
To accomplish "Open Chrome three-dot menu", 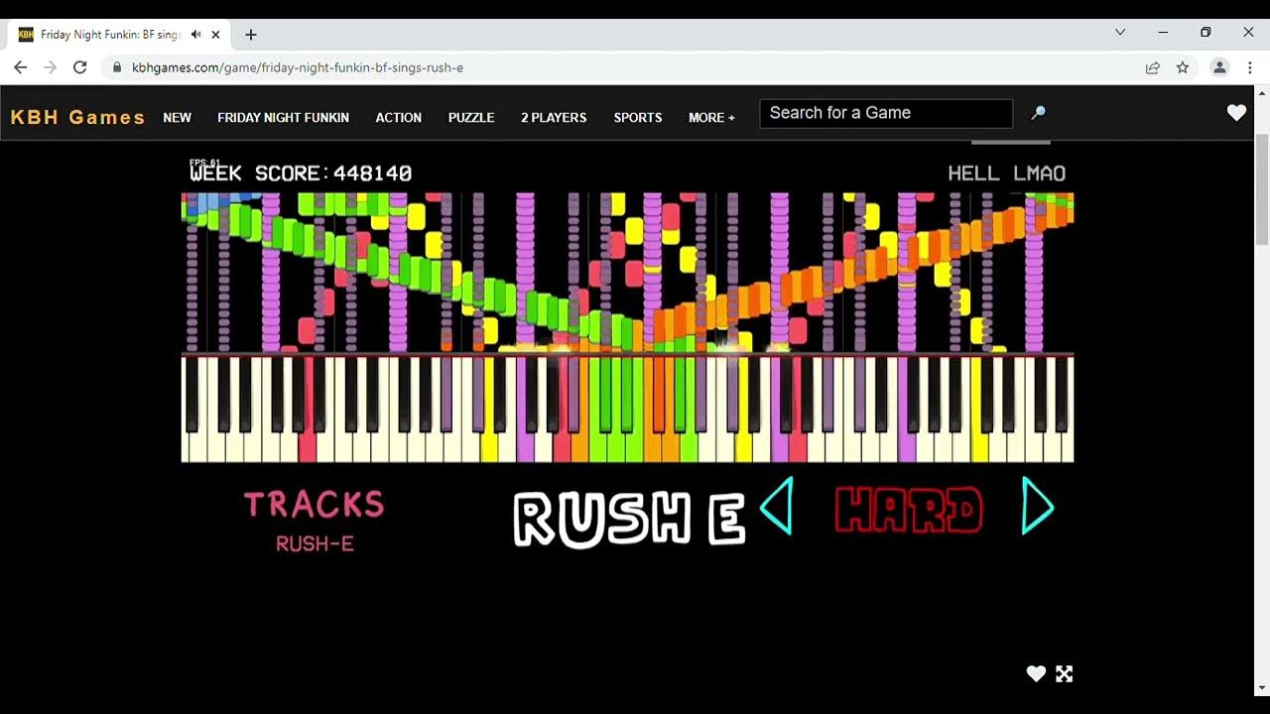I will [x=1250, y=67].
